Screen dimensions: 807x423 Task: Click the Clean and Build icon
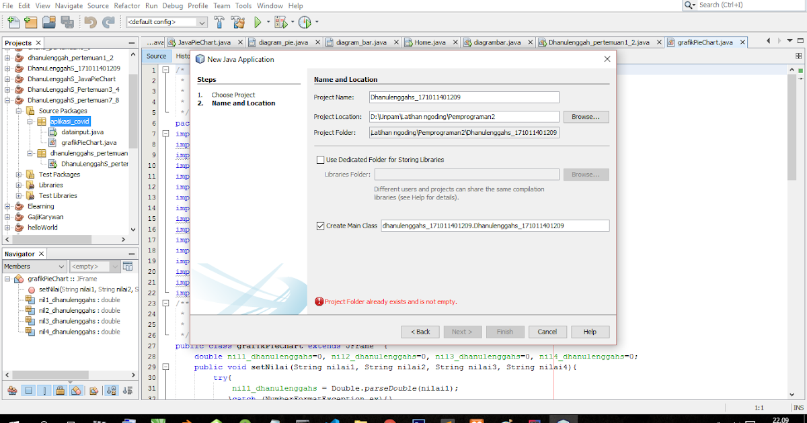point(238,21)
